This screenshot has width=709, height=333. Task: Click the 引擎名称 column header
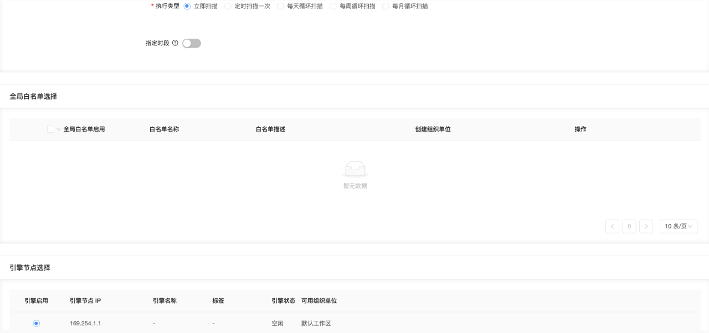[165, 301]
